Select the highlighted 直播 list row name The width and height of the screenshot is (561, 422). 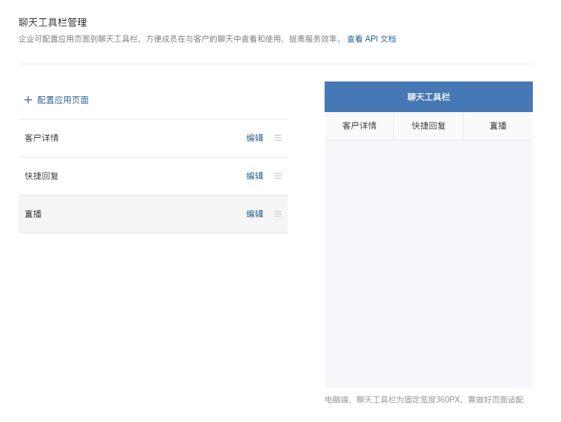[33, 214]
